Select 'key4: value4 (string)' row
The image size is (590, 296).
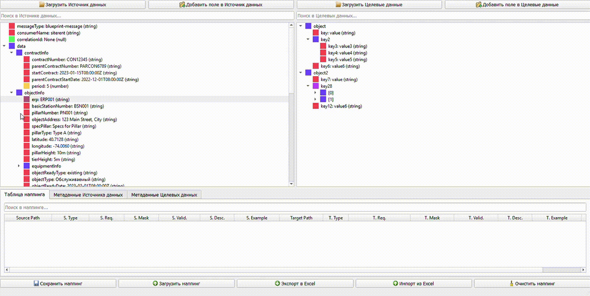[x=347, y=53]
